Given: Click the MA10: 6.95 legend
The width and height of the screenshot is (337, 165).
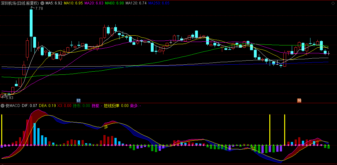Looking at the screenshot, I should tap(73, 3).
